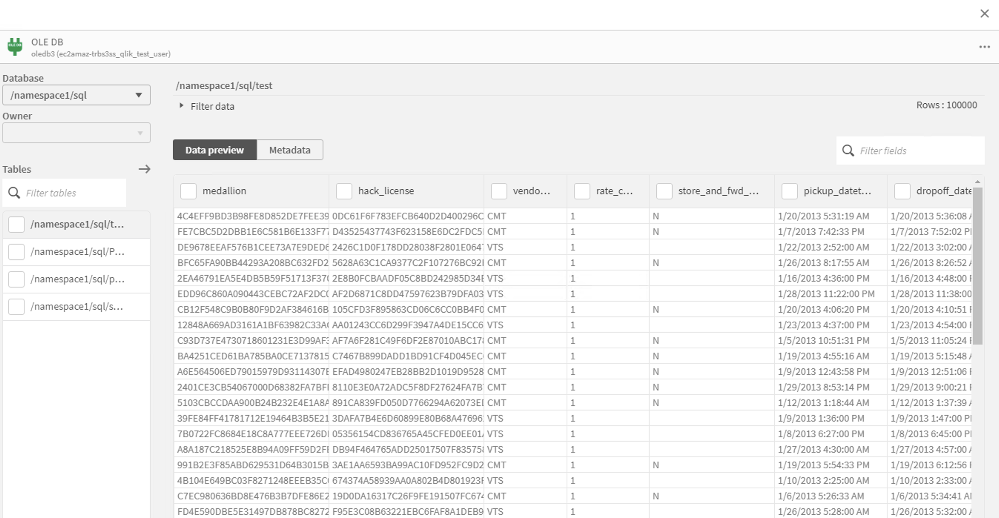Click the oledb3 connection name text

tap(101, 54)
